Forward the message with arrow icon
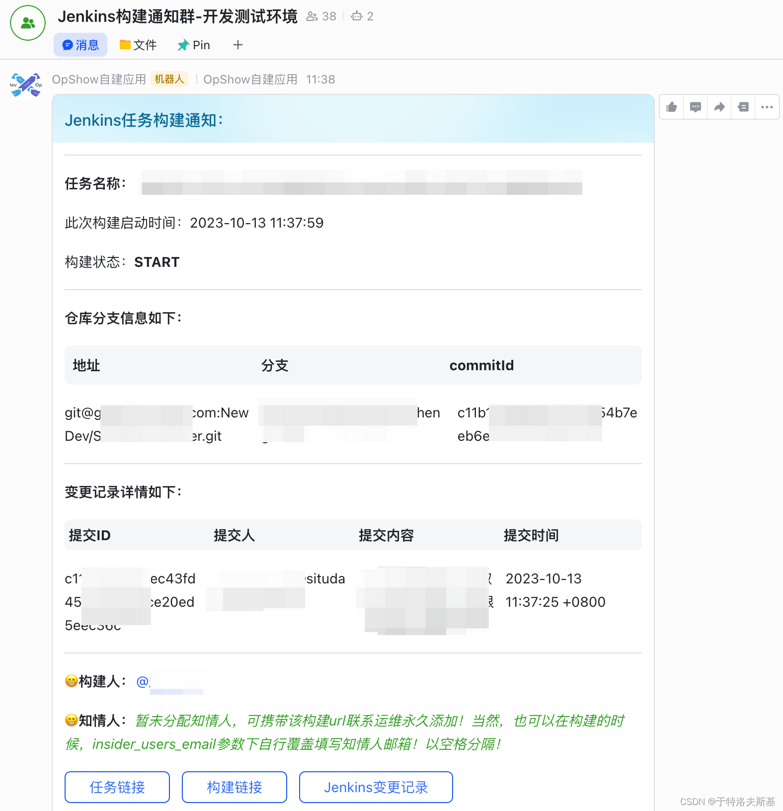783x811 pixels. (x=719, y=107)
